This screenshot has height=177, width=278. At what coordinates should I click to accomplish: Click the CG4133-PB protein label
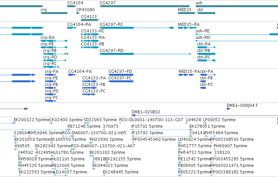(x=94, y=85)
